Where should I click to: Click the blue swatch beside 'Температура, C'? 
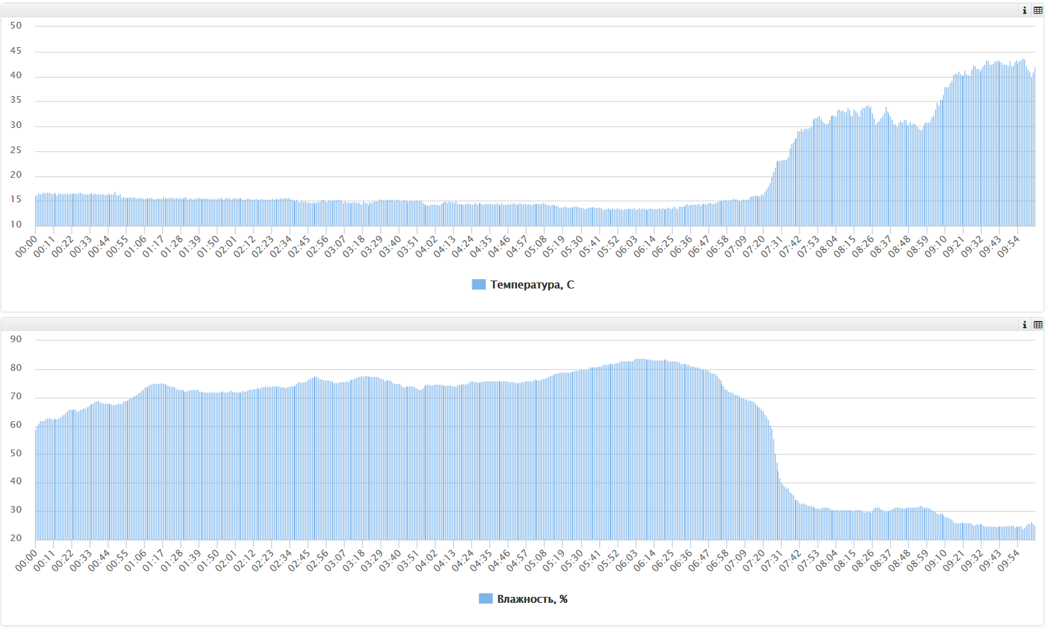478,284
